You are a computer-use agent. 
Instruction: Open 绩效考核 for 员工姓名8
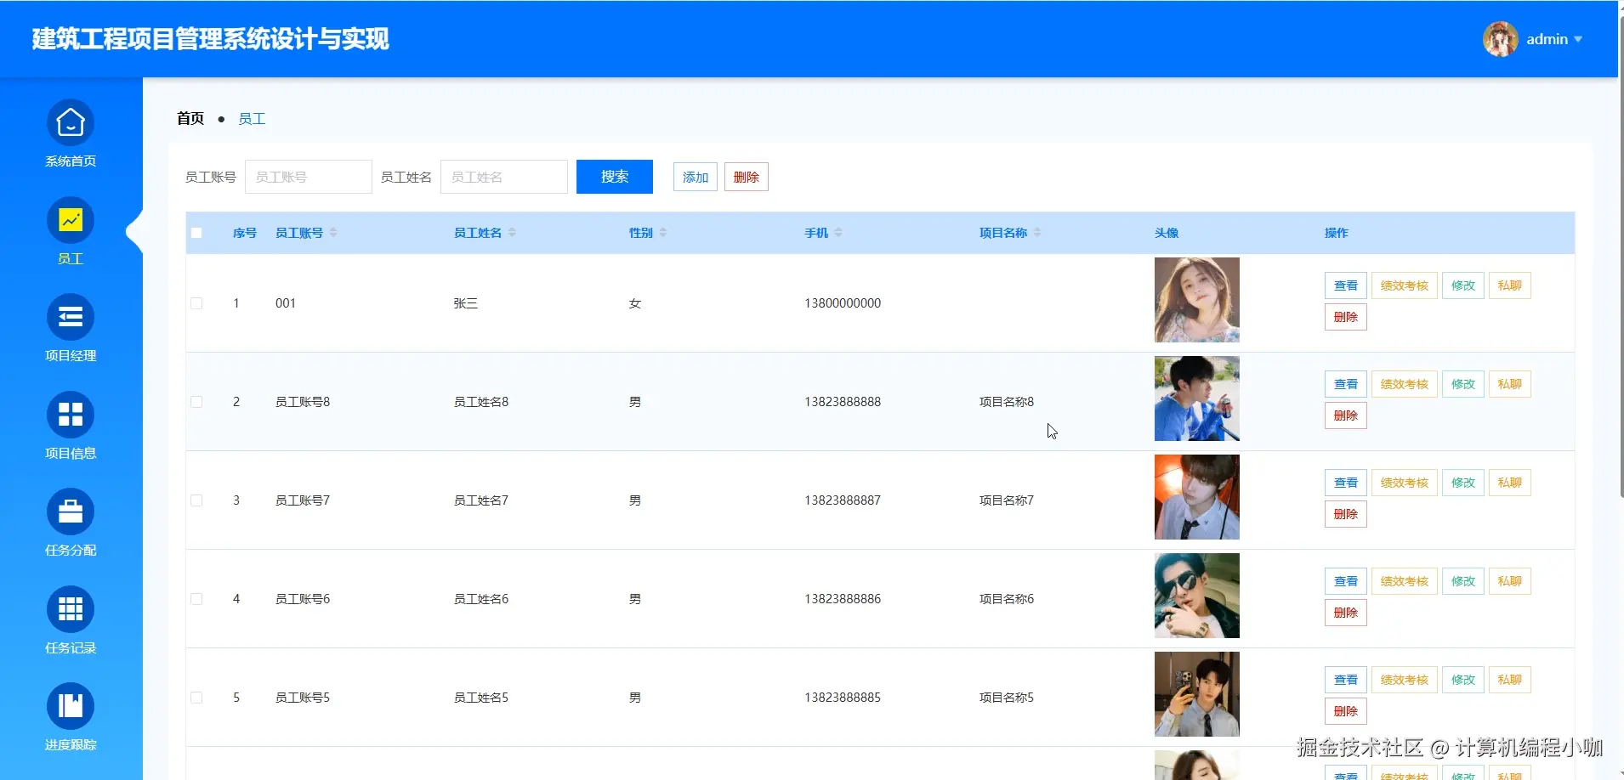pyautogui.click(x=1405, y=384)
